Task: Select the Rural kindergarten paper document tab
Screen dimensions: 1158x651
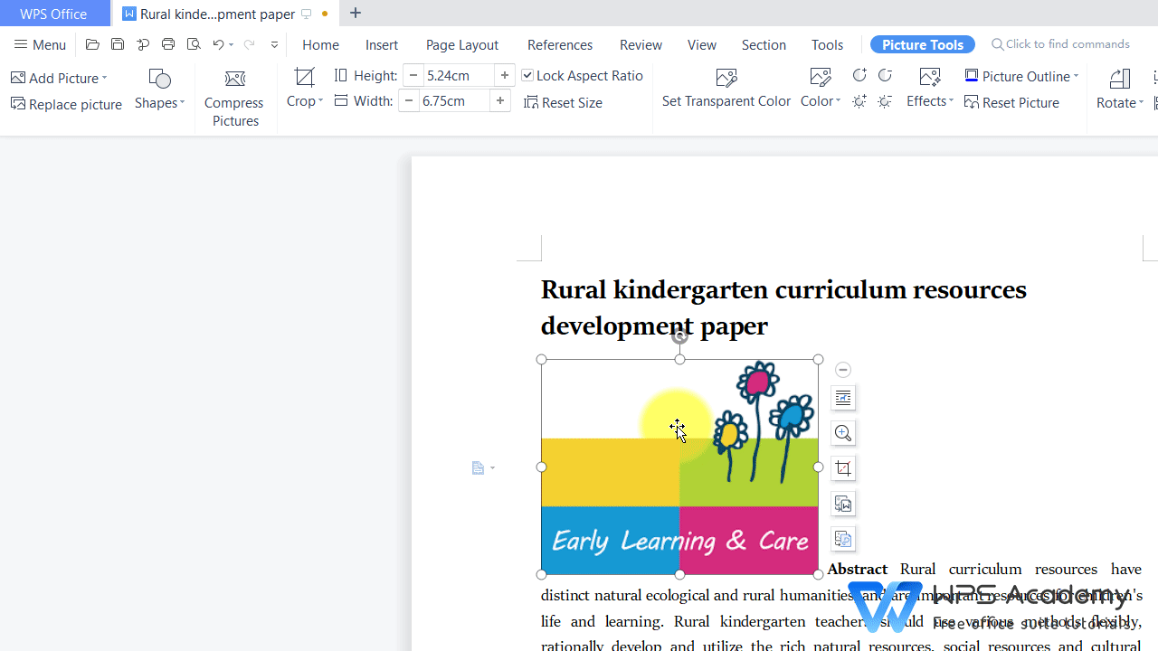Action: pos(224,14)
